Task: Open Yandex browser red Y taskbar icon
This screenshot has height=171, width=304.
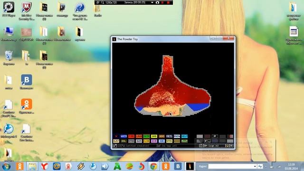Action: click(45, 166)
